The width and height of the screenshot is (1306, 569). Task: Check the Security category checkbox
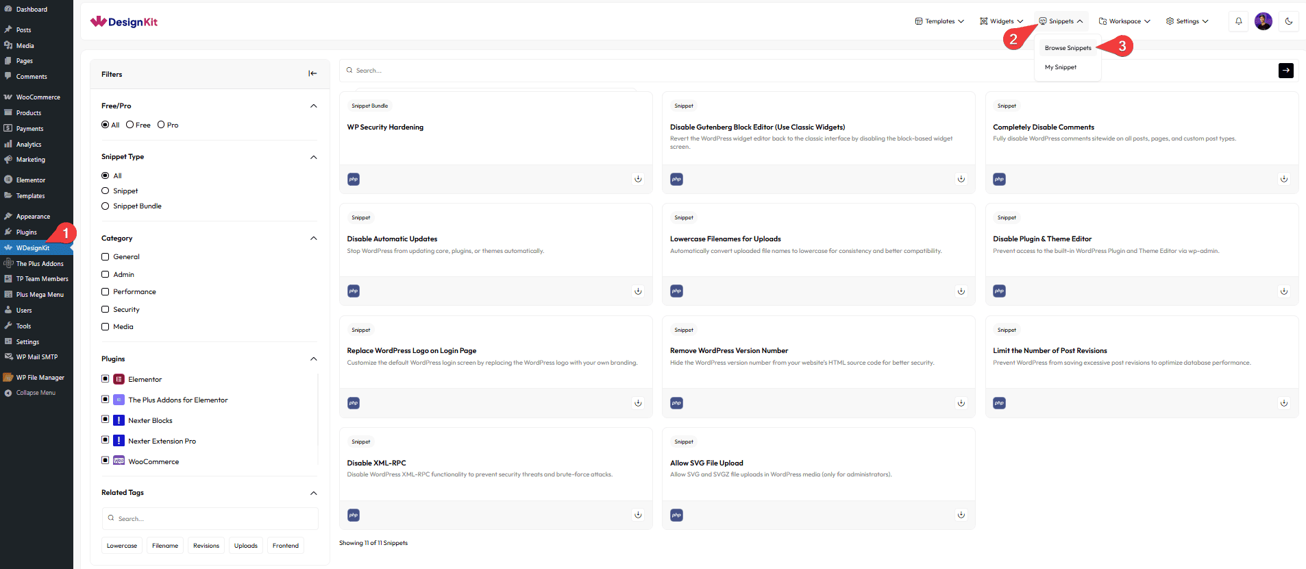[106, 310]
